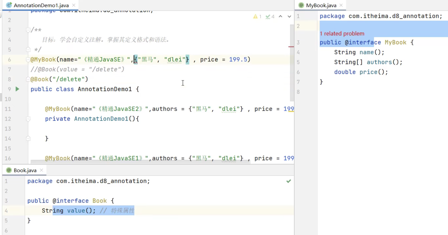448x235 pixels.
Task: Collapse the annotation fold at line 6
Action: [x=28, y=60]
